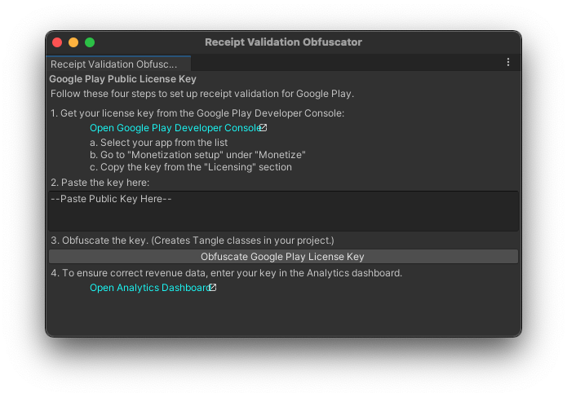The width and height of the screenshot is (567, 397).
Task: Click the Google Play Public License Key heading
Action: 122,79
